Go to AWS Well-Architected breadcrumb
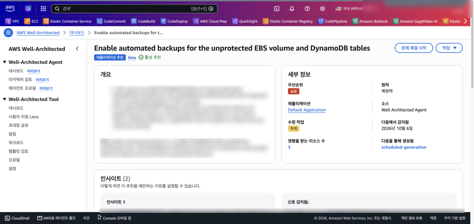This screenshot has width=474, height=224. 38,33
